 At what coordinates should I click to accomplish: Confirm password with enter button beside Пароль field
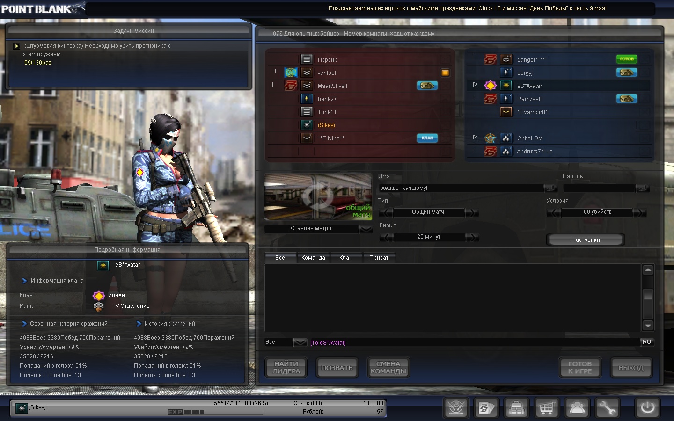(x=643, y=188)
